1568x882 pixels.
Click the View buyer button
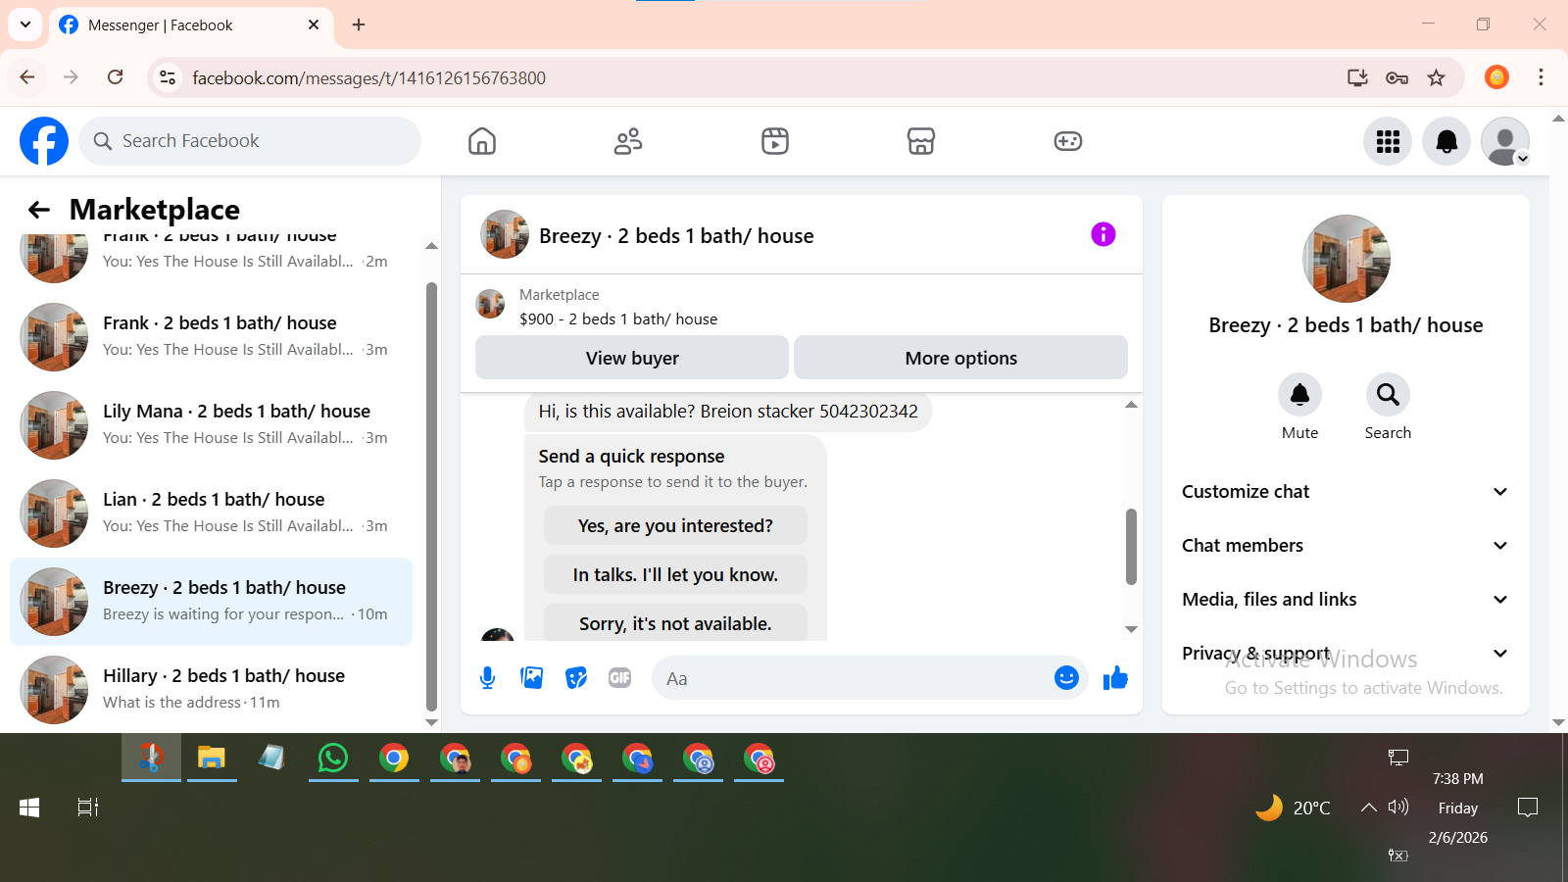tap(632, 358)
